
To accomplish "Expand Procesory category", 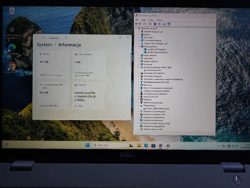I will point(138,100).
